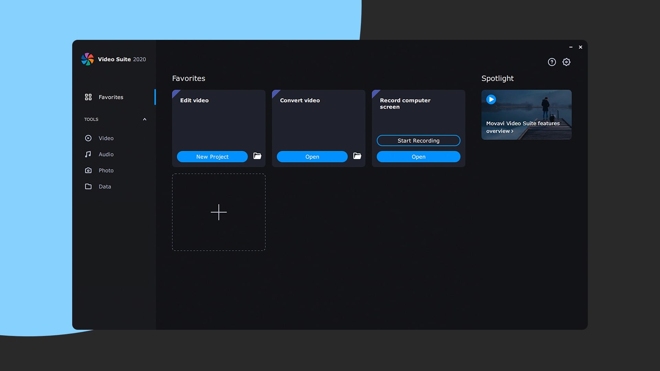
Task: Play the Spotlight feature overview video
Action: [491, 99]
